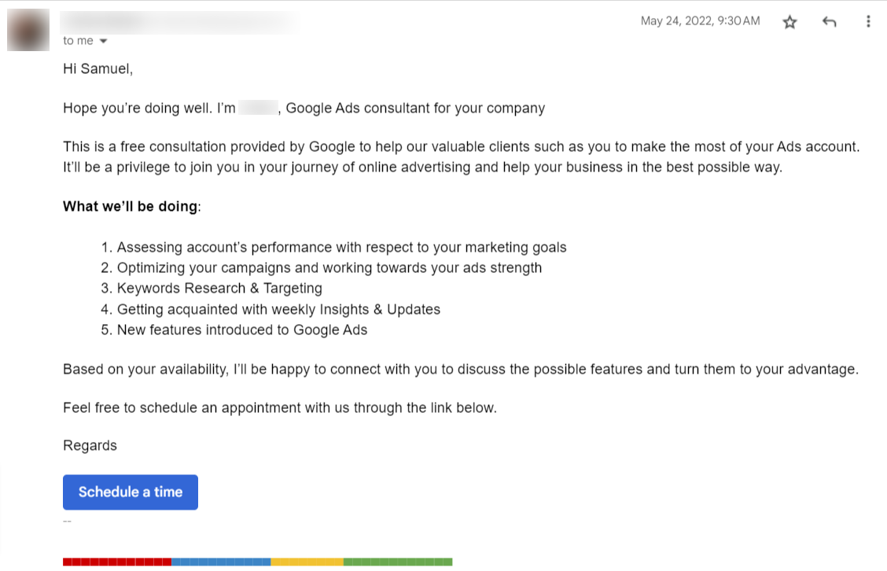Image resolution: width=887 pixels, height=571 pixels.
Task: Star this email message
Action: [790, 22]
